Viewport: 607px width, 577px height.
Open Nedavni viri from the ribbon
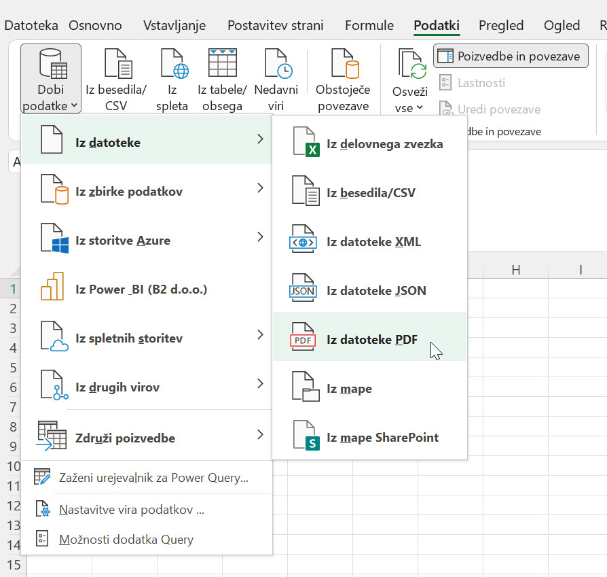276,80
